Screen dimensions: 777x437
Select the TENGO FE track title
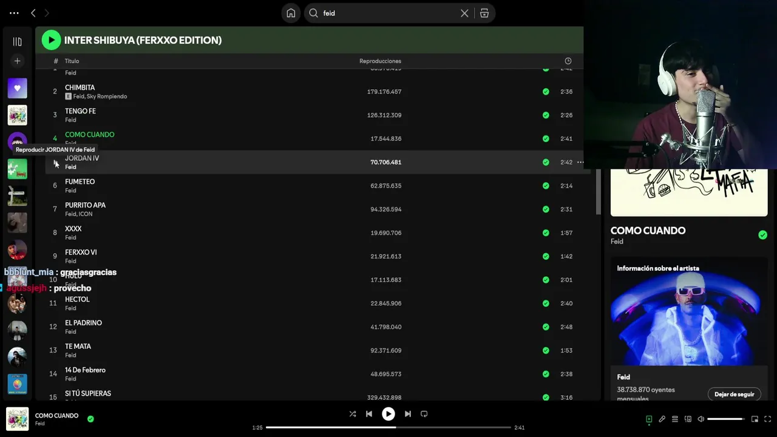pyautogui.click(x=80, y=111)
